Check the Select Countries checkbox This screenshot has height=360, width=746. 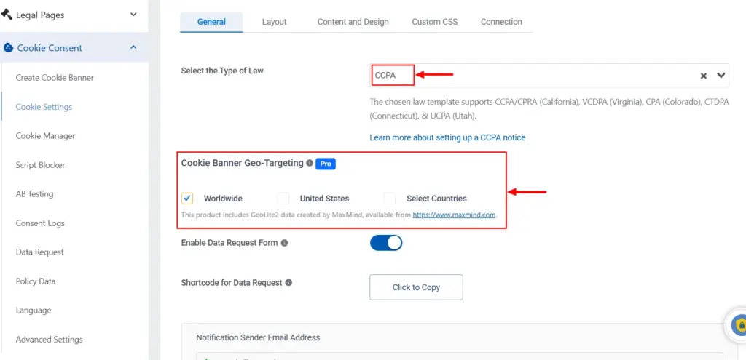point(390,199)
